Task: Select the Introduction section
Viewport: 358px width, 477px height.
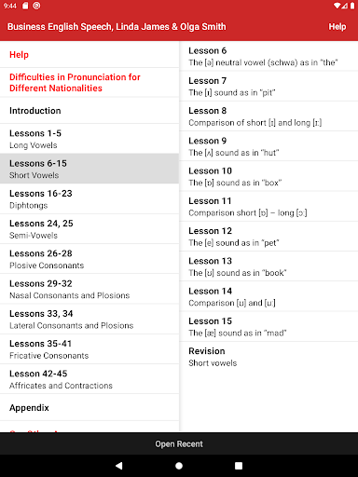Action: point(89,111)
